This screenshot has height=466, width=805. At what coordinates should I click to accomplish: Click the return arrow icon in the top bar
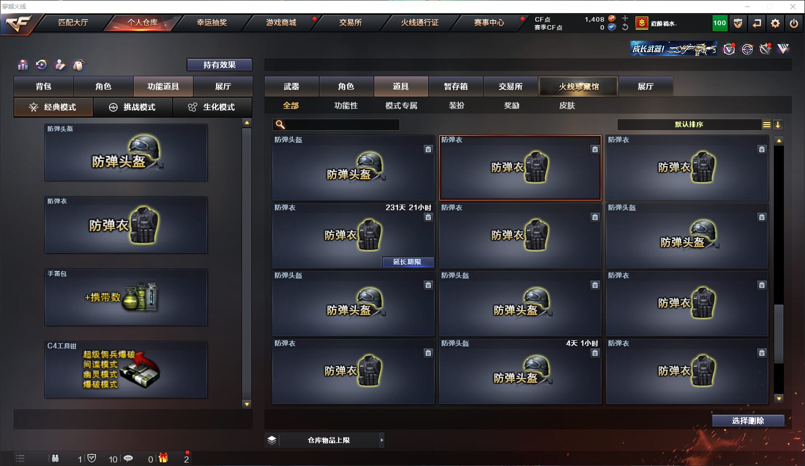click(x=757, y=23)
